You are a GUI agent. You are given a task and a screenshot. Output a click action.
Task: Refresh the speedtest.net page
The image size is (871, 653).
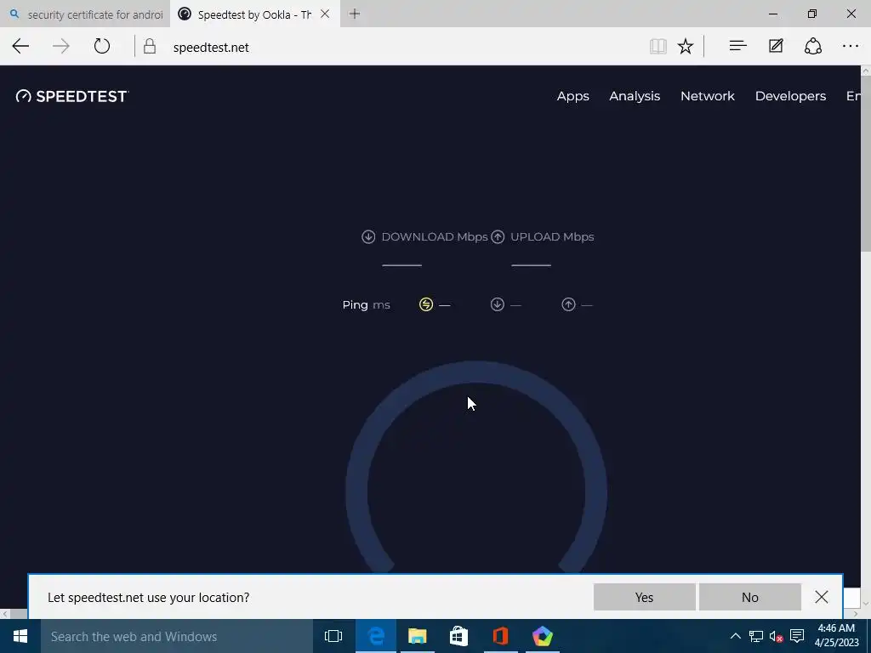[x=102, y=47]
